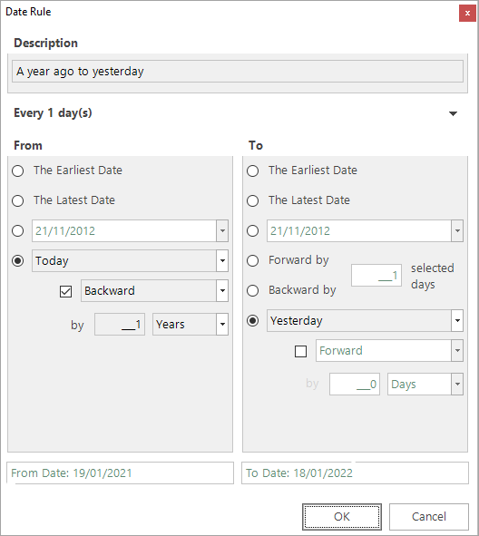The width and height of the screenshot is (479, 536).
Task: Open From date picker showing 21/11/2012
Action: [222, 230]
